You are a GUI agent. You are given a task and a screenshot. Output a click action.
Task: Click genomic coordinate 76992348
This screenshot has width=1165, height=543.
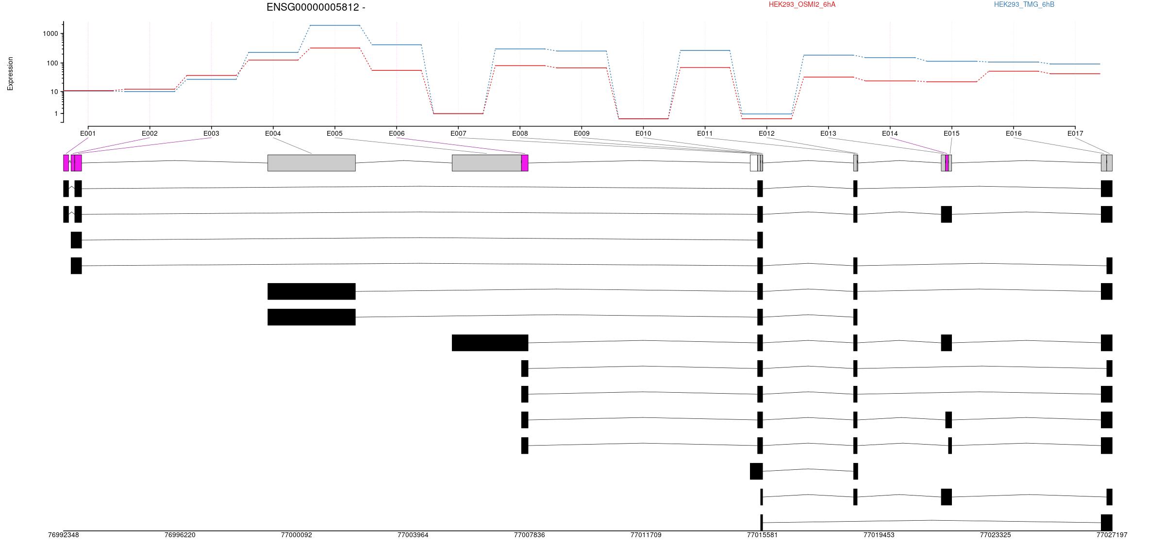click(64, 535)
